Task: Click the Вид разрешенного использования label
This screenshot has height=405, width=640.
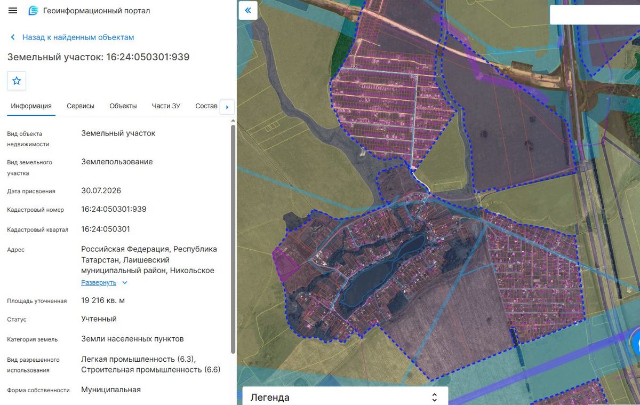Action: tap(33, 365)
